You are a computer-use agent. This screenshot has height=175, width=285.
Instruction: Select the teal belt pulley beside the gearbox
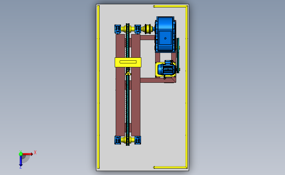[x=178, y=55]
